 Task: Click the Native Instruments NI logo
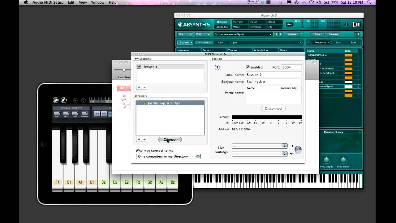coord(357,24)
